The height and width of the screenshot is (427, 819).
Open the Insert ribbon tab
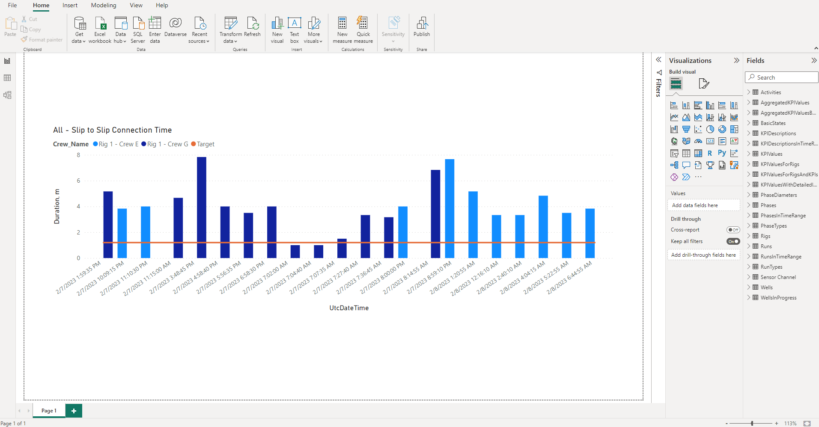pos(70,5)
